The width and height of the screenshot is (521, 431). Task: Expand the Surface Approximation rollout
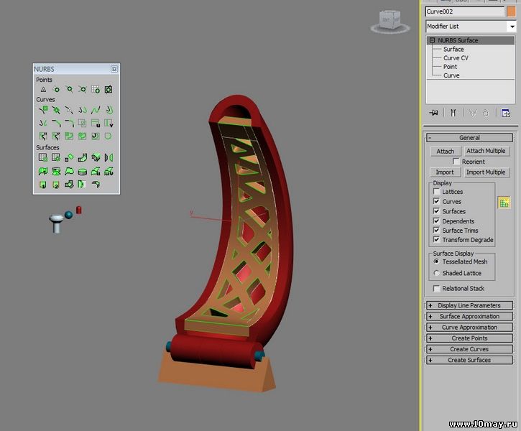pos(469,316)
